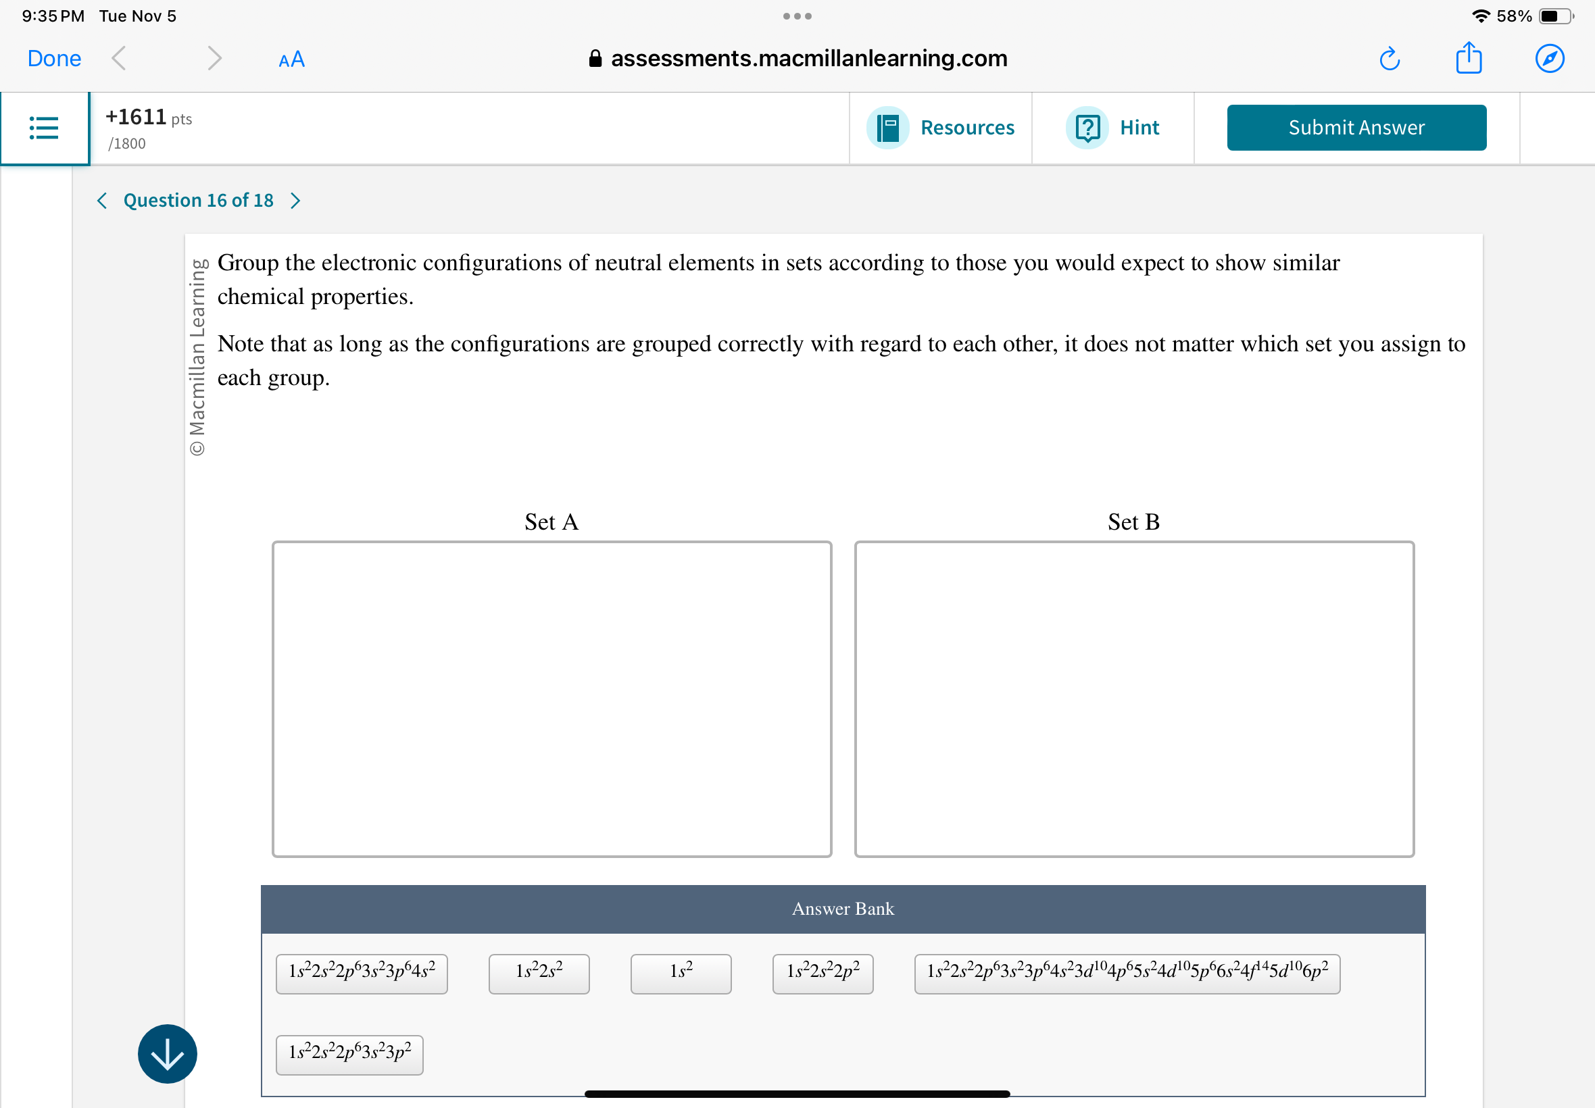The width and height of the screenshot is (1595, 1108).
Task: Open the Hint speech-bubble icon
Action: [x=1087, y=127]
